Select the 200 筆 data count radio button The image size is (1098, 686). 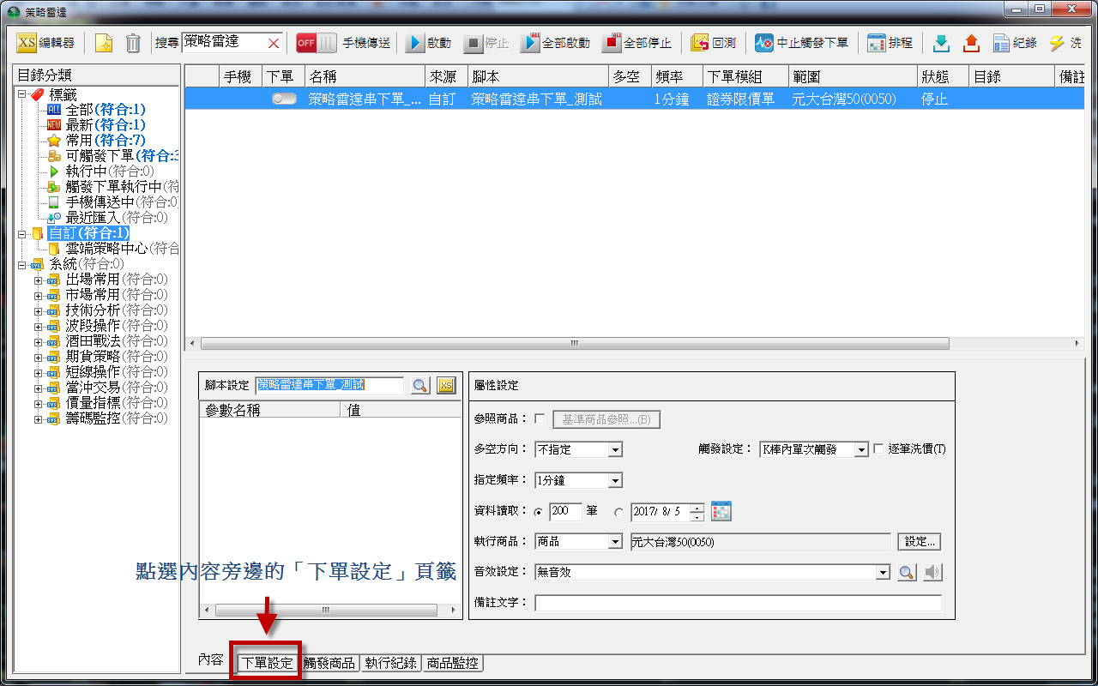(x=539, y=512)
